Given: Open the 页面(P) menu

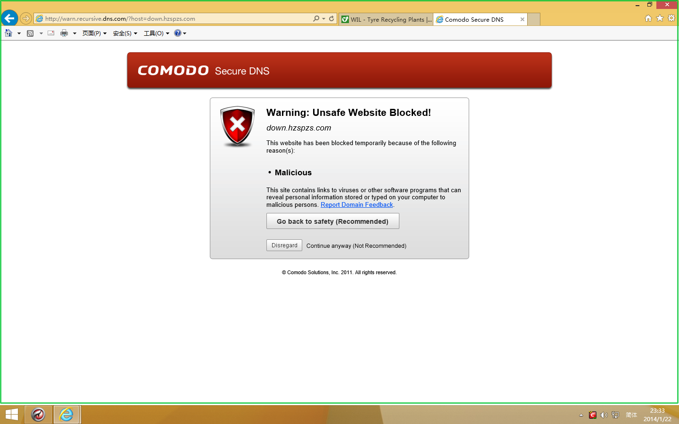Looking at the screenshot, I should [x=94, y=33].
